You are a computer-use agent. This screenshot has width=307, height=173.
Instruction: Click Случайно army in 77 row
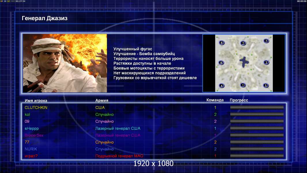click(105, 142)
